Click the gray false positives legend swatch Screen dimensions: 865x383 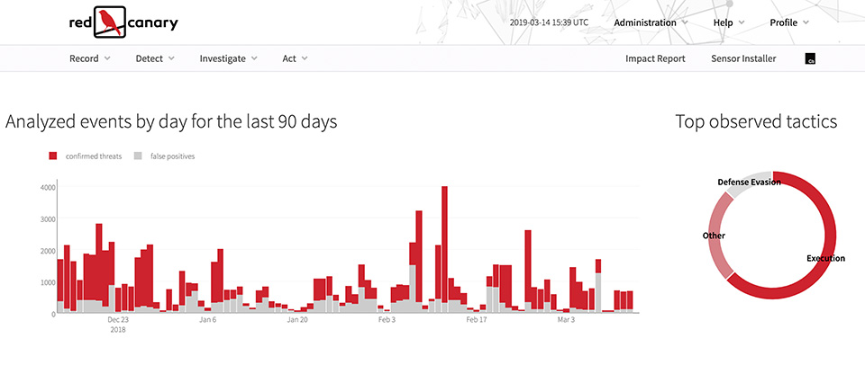tap(138, 156)
